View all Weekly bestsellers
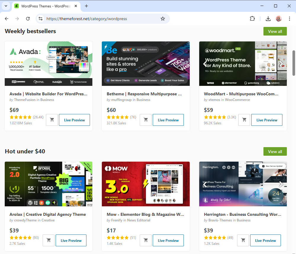296x254 pixels. point(275,31)
